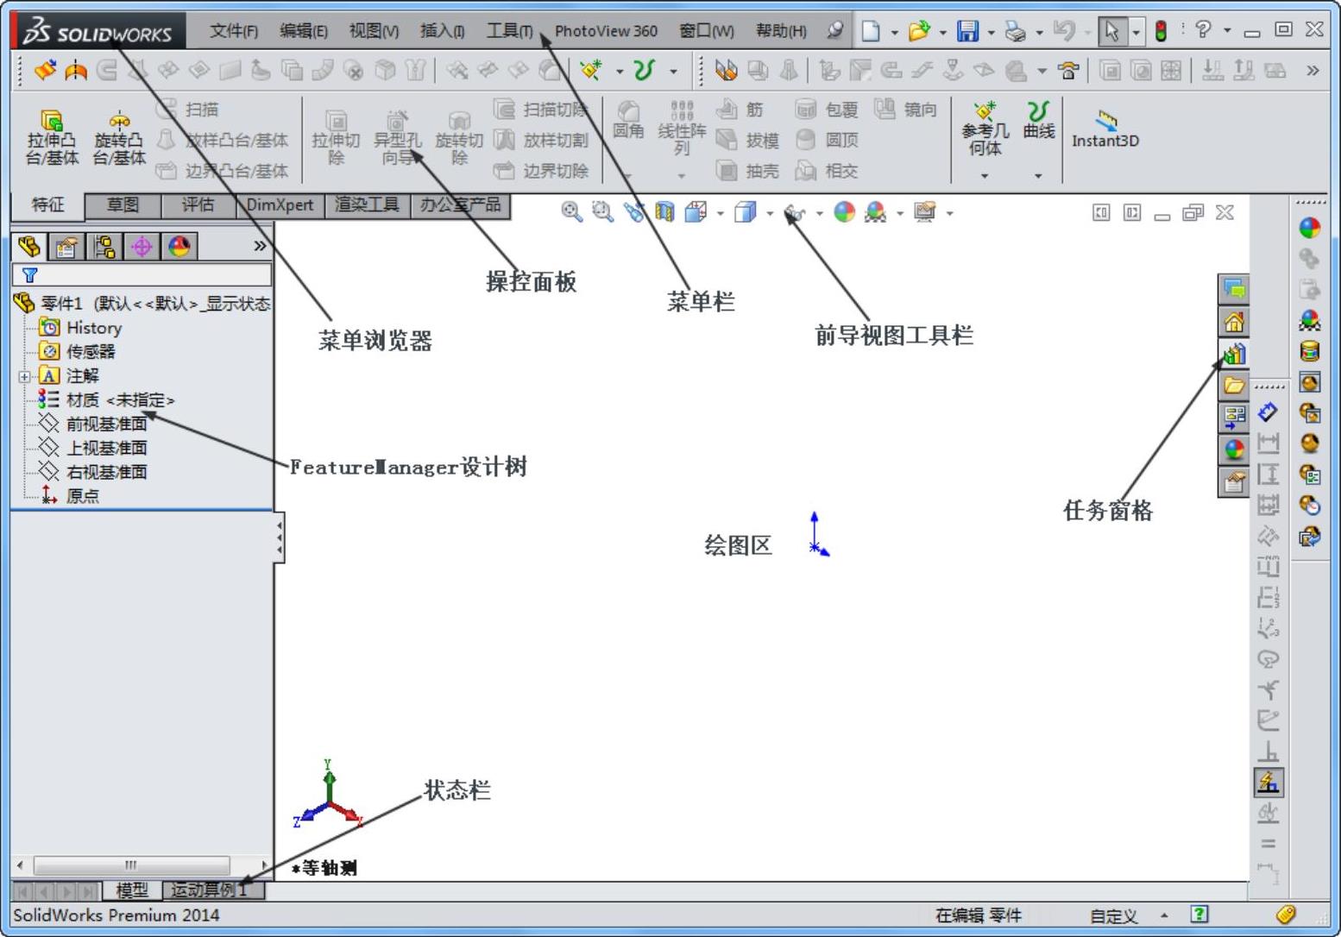Click the Reference Geometry (参考几何体) icon
The width and height of the screenshot is (1341, 937).
coord(985,129)
